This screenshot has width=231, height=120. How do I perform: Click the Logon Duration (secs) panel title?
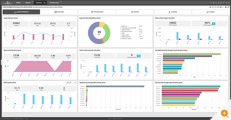click(x=11, y=18)
